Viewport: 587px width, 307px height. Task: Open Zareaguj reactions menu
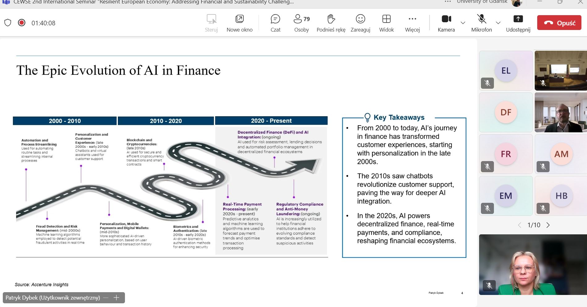(360, 23)
